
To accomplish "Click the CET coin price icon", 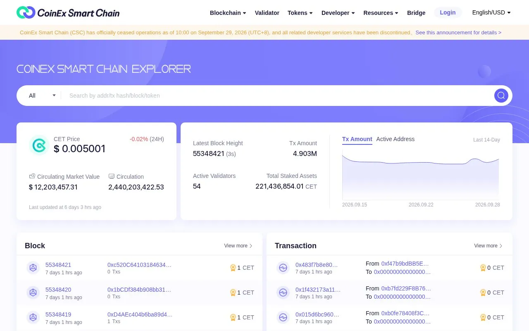I will (39, 145).
